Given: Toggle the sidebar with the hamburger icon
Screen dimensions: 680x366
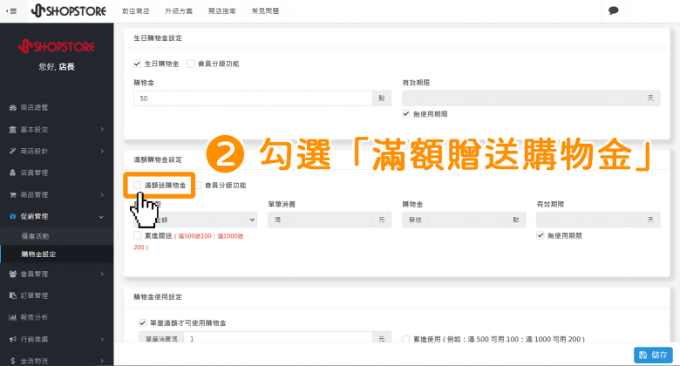Looking at the screenshot, I should click(11, 10).
